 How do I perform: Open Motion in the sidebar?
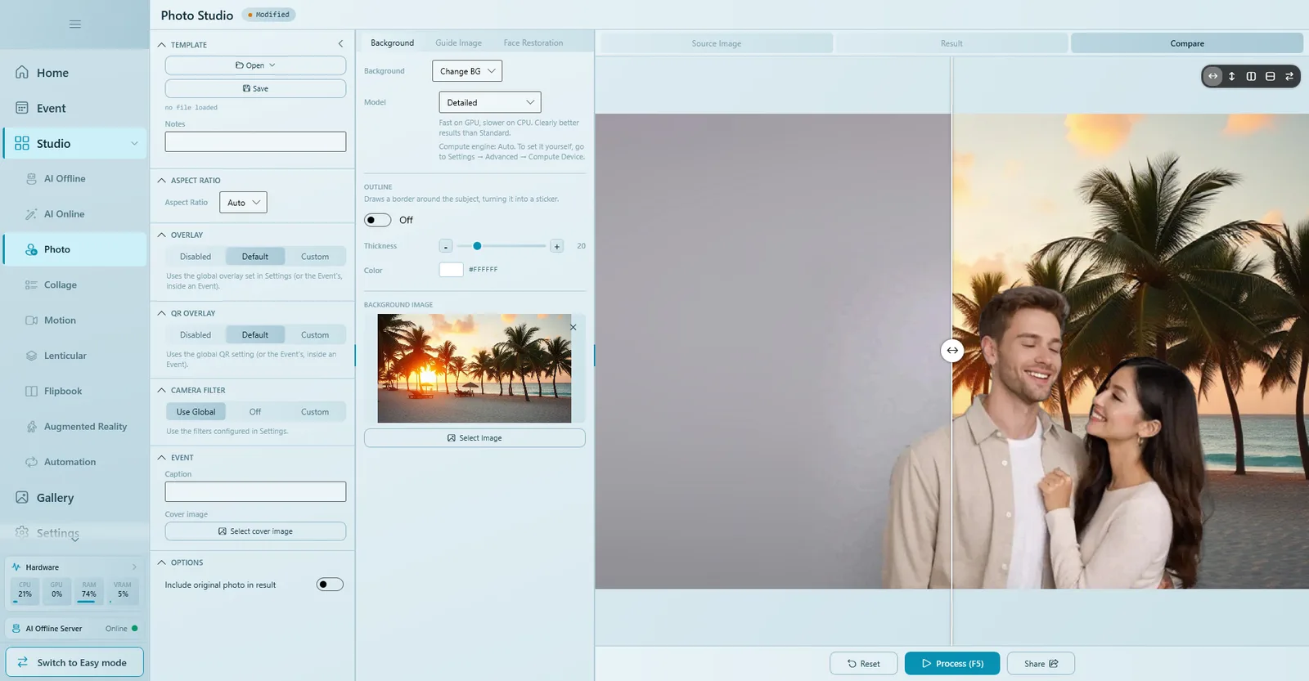[75, 320]
